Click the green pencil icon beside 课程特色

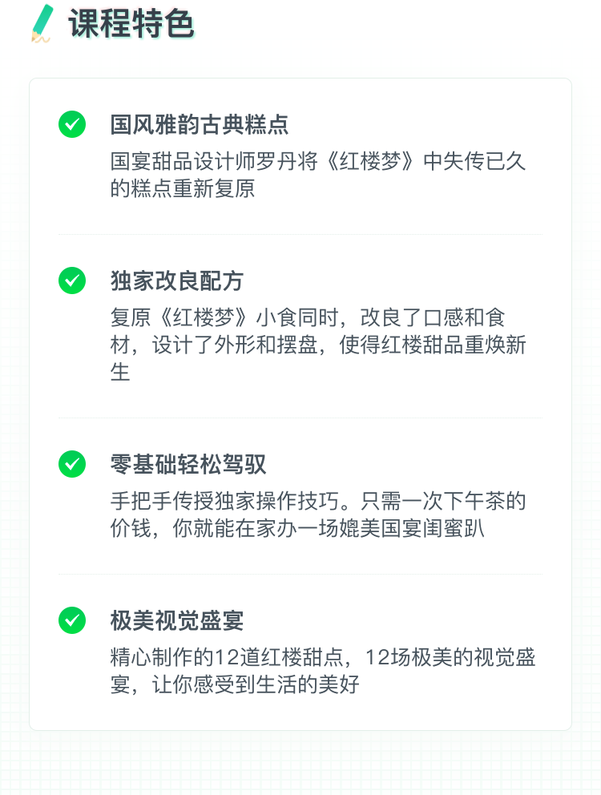(41, 23)
